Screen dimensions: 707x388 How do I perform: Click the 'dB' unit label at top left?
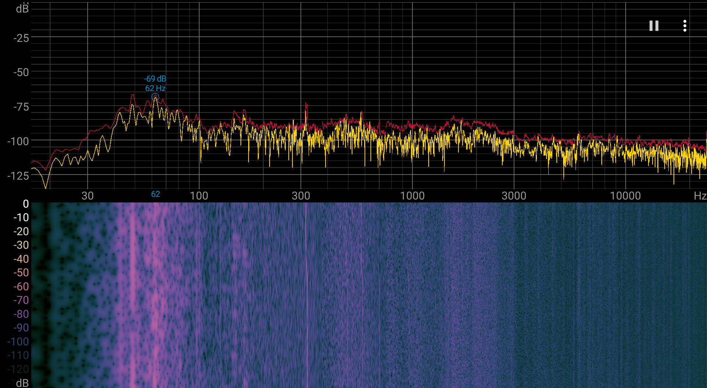[22, 8]
